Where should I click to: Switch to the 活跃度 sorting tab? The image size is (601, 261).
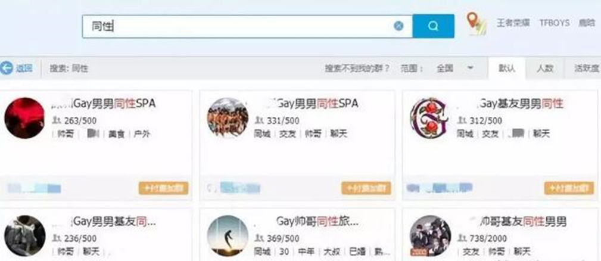(x=586, y=69)
